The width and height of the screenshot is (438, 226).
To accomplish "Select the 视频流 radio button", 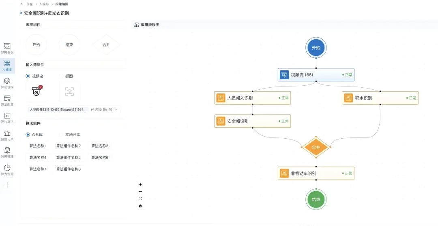I will coord(28,76).
